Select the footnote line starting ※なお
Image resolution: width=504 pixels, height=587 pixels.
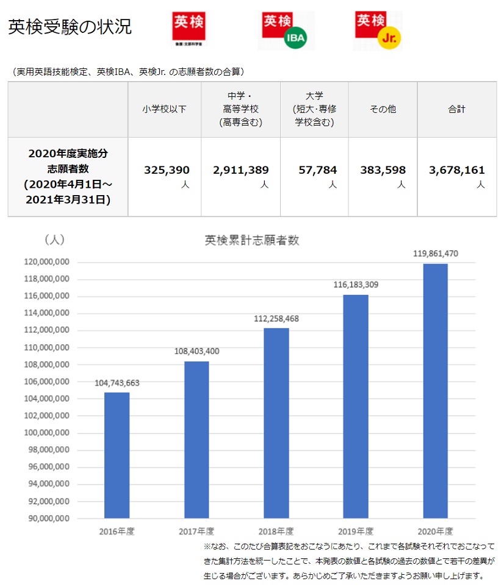pos(349,546)
